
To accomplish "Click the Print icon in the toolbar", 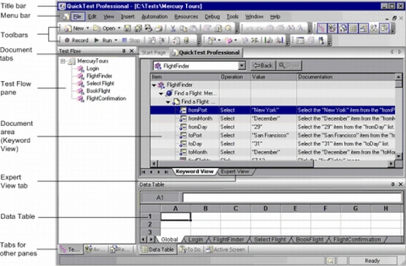I will coord(159,28).
